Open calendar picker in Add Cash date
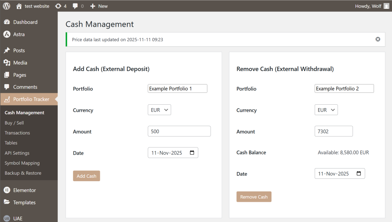The width and height of the screenshot is (392, 222). [x=192, y=153]
